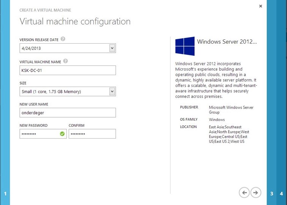Screen dimensions: 287x205
Task: Click the Windows Server 2012 description paragraph
Action: point(216,80)
